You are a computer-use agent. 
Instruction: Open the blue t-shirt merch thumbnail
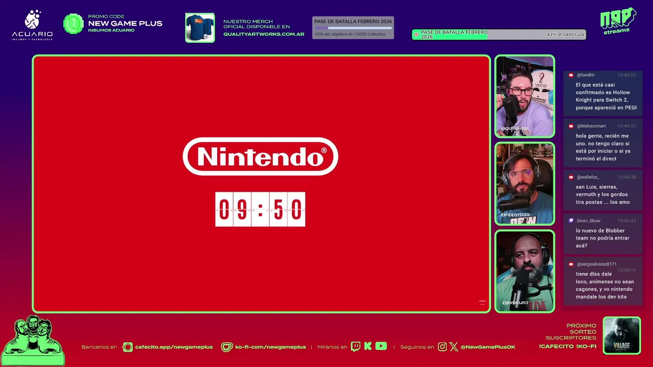200,28
